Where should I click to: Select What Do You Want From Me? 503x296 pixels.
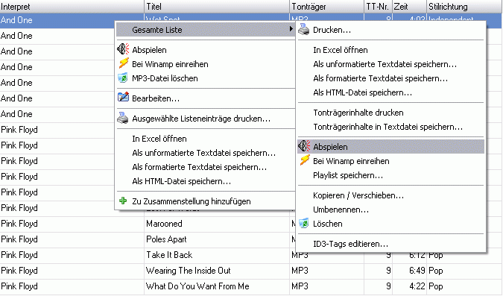click(x=197, y=286)
